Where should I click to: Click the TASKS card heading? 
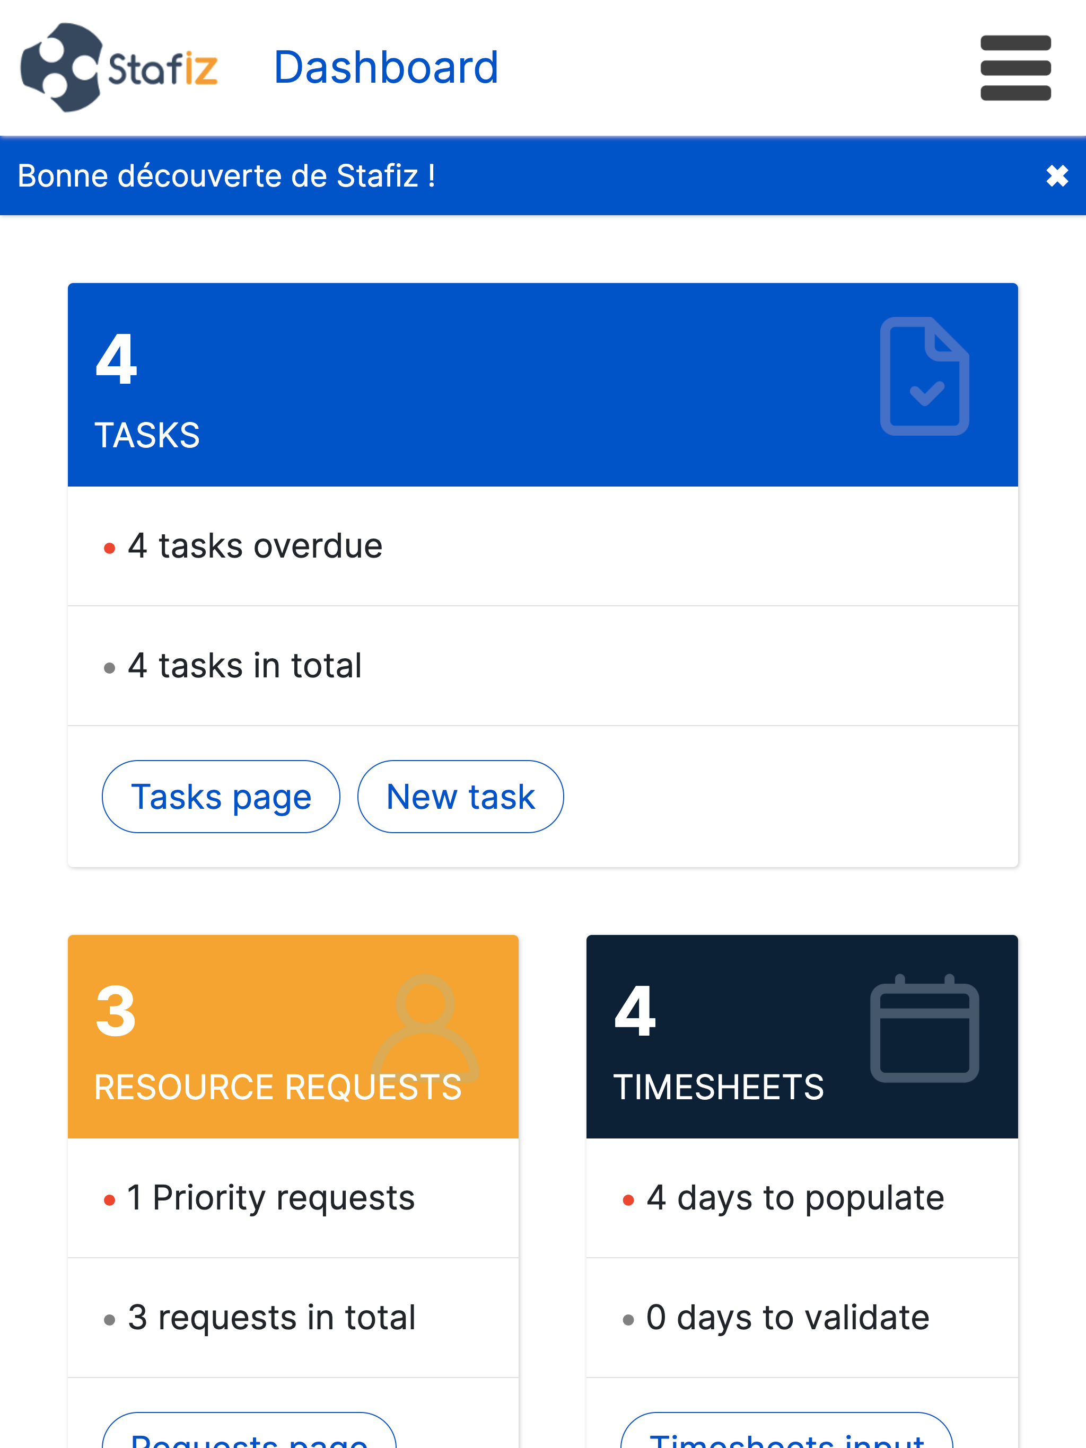pyautogui.click(x=147, y=435)
